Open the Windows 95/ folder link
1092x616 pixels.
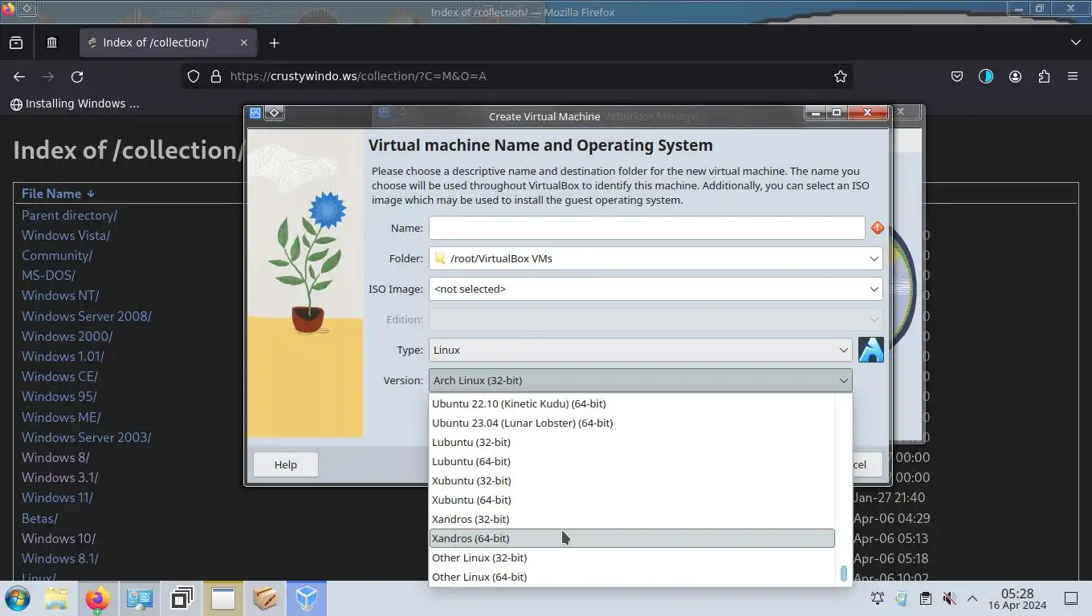click(59, 396)
